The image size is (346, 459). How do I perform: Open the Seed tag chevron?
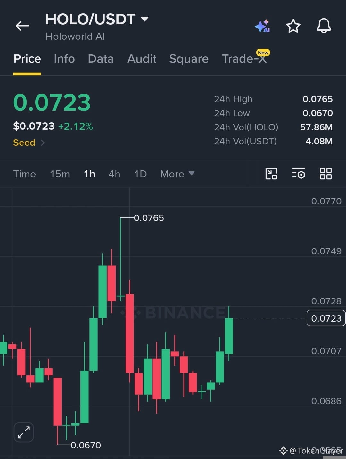(43, 143)
